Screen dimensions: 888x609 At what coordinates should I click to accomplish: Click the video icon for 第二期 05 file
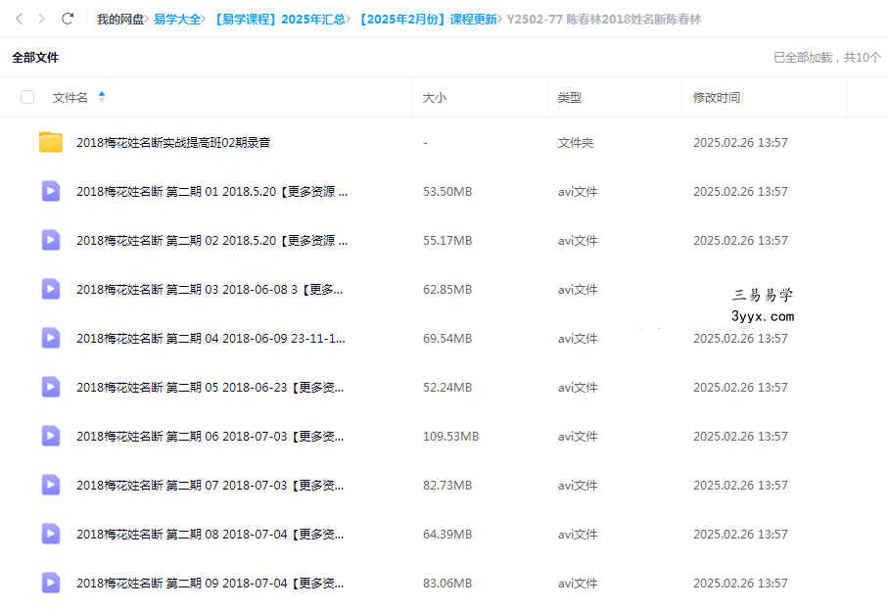tap(51, 387)
